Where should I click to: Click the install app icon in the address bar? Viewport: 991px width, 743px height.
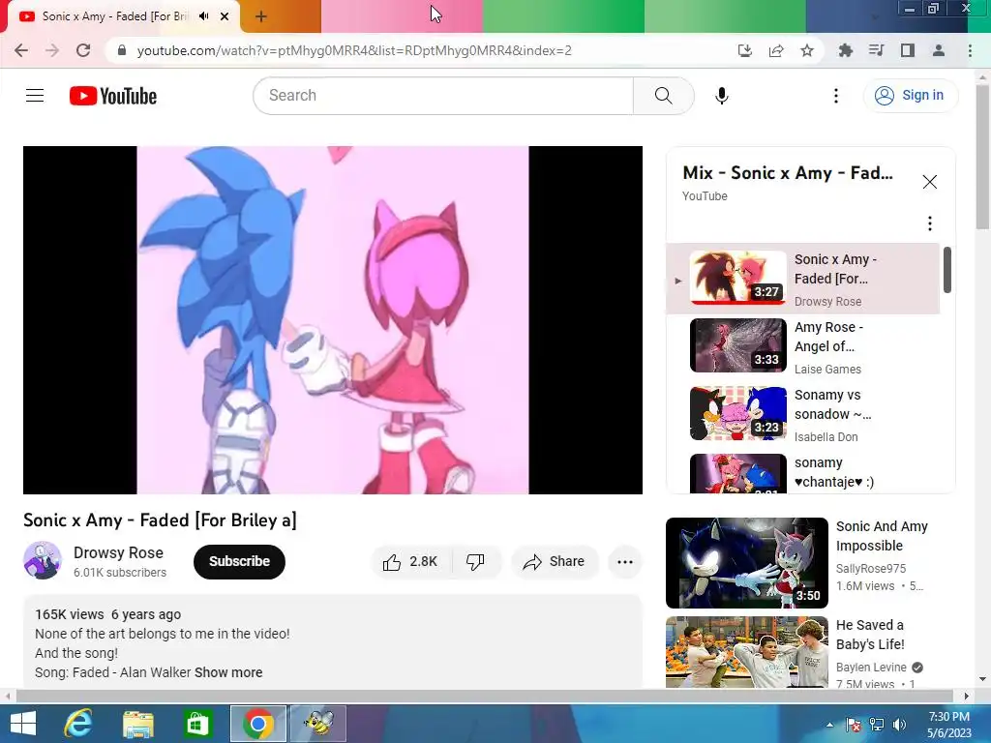(745, 50)
